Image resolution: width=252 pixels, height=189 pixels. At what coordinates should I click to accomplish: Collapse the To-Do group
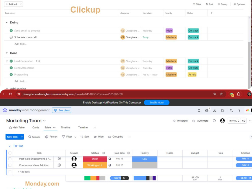click(10, 146)
